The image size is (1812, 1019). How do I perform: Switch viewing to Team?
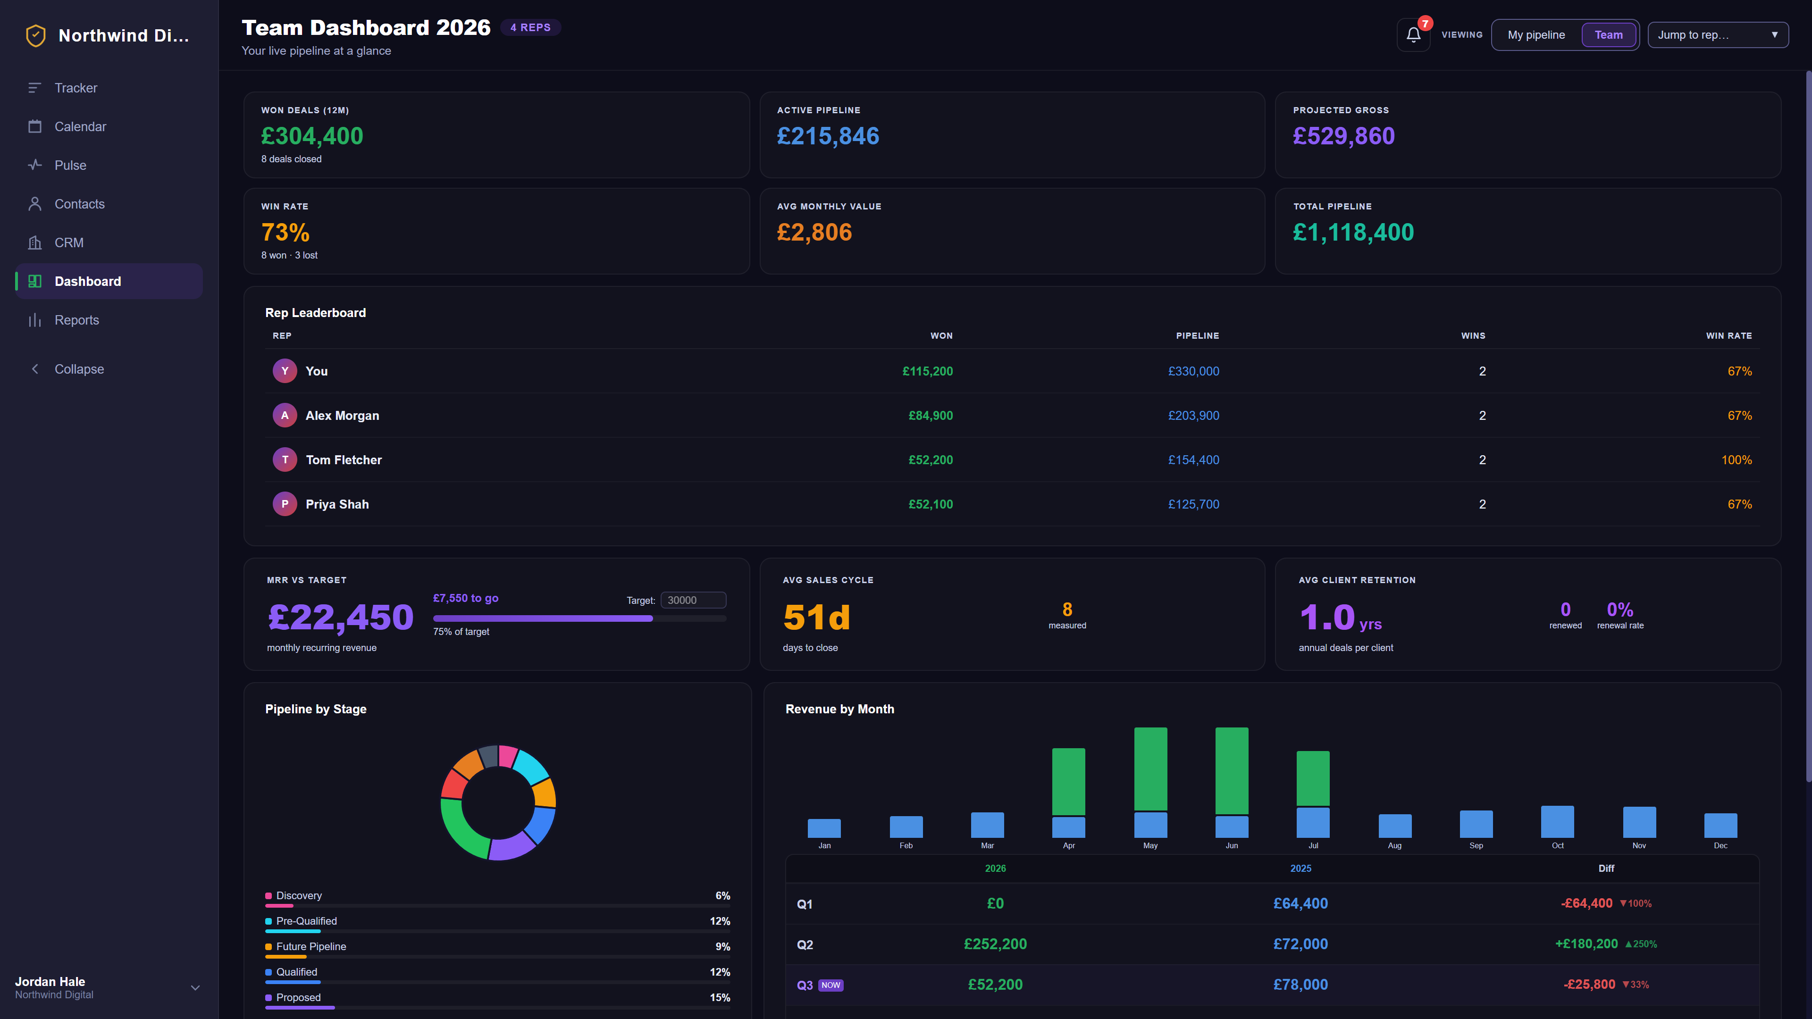coord(1609,34)
